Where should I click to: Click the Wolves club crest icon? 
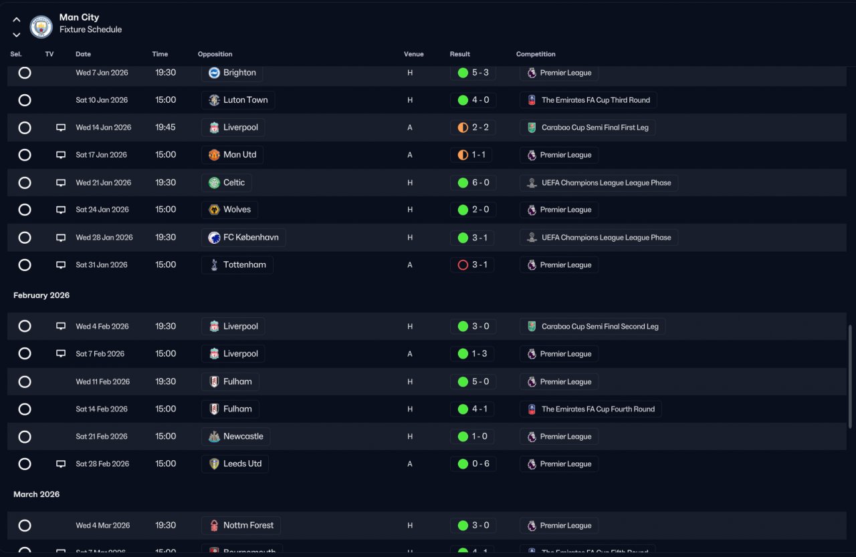click(x=214, y=210)
